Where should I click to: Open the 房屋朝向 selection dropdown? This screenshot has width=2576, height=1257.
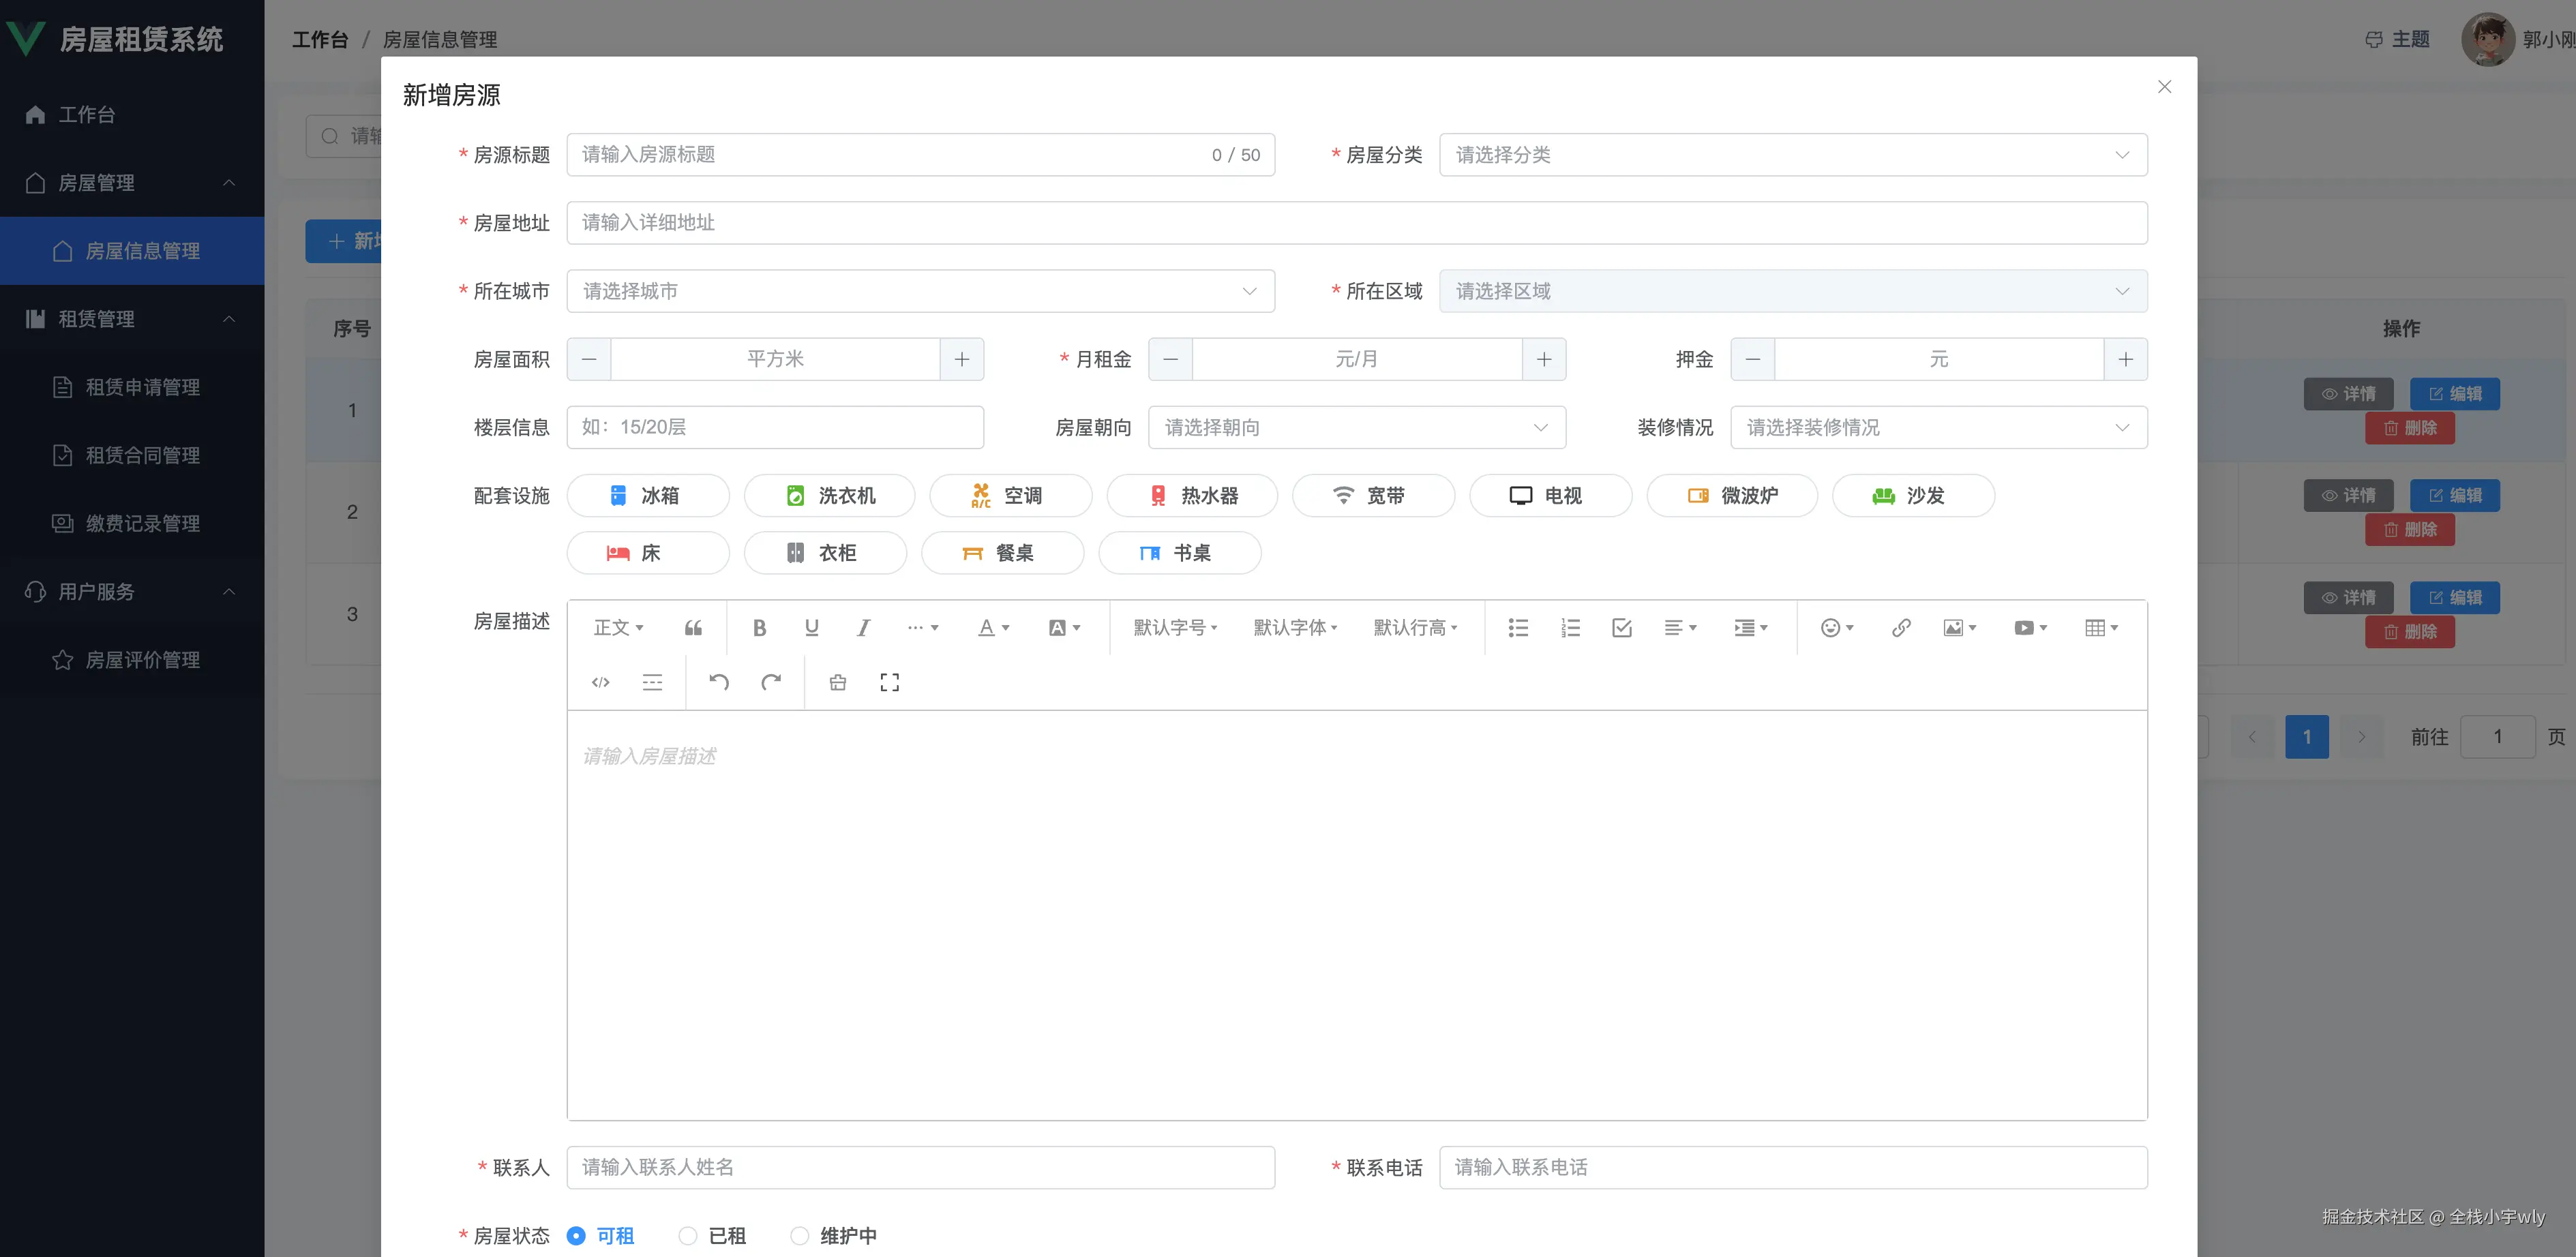[1356, 427]
